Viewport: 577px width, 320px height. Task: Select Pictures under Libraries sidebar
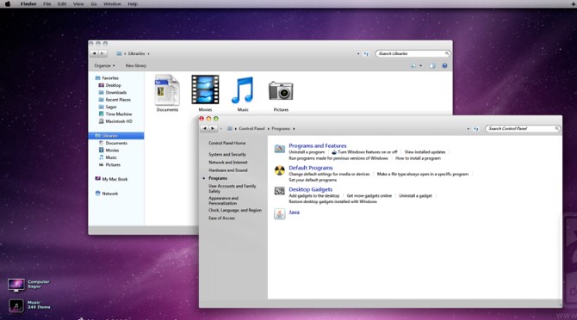click(109, 164)
